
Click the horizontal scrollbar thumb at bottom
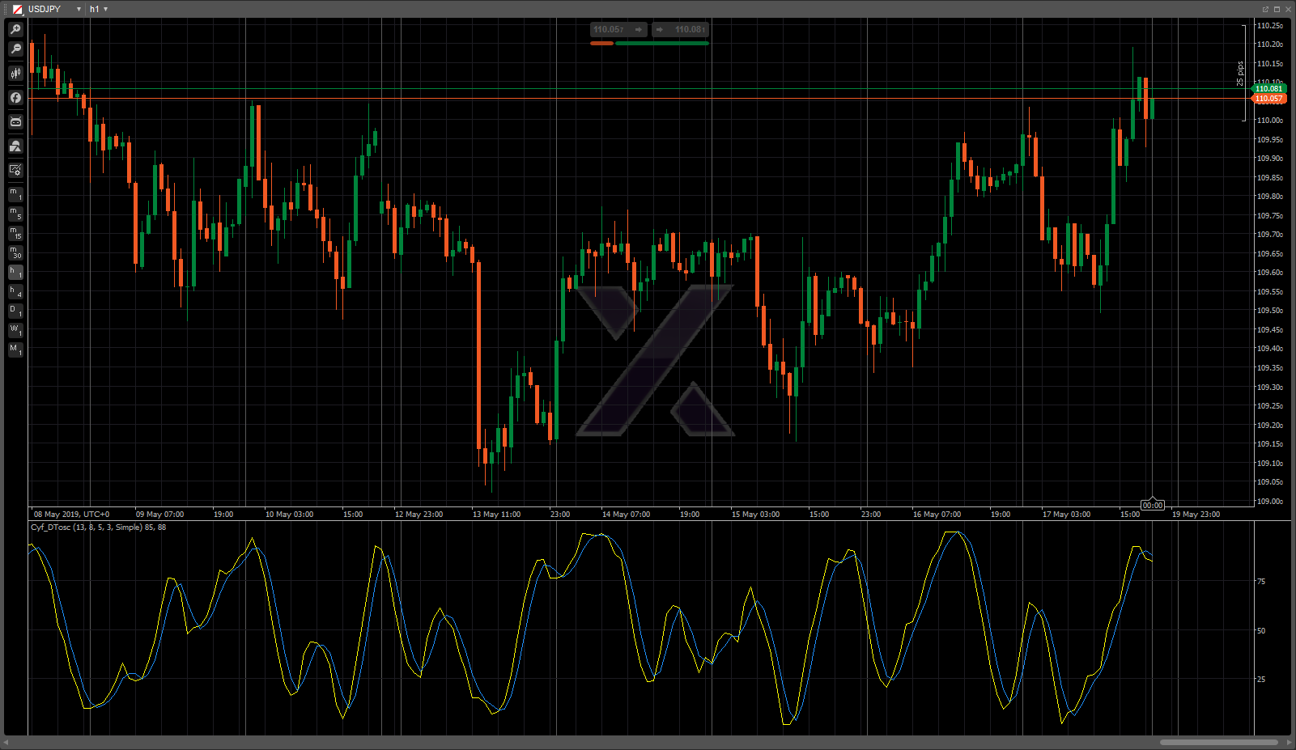click(x=1218, y=742)
